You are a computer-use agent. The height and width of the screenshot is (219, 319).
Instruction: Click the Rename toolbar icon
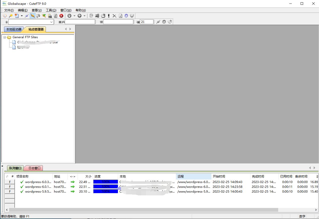pos(97,16)
